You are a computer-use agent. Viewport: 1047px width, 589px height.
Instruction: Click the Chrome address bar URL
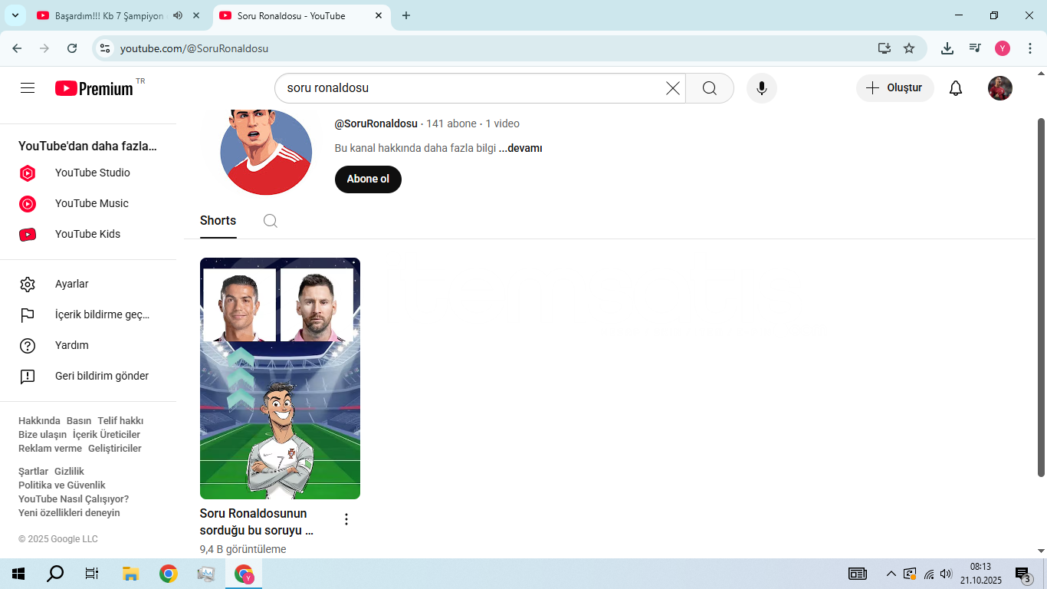tap(194, 48)
